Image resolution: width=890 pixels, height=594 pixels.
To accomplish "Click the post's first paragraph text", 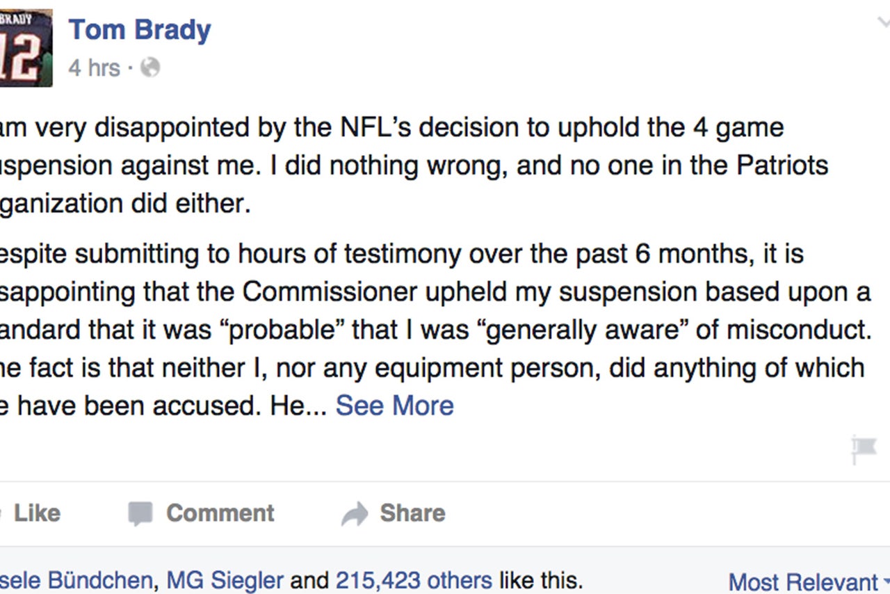I will [414, 167].
